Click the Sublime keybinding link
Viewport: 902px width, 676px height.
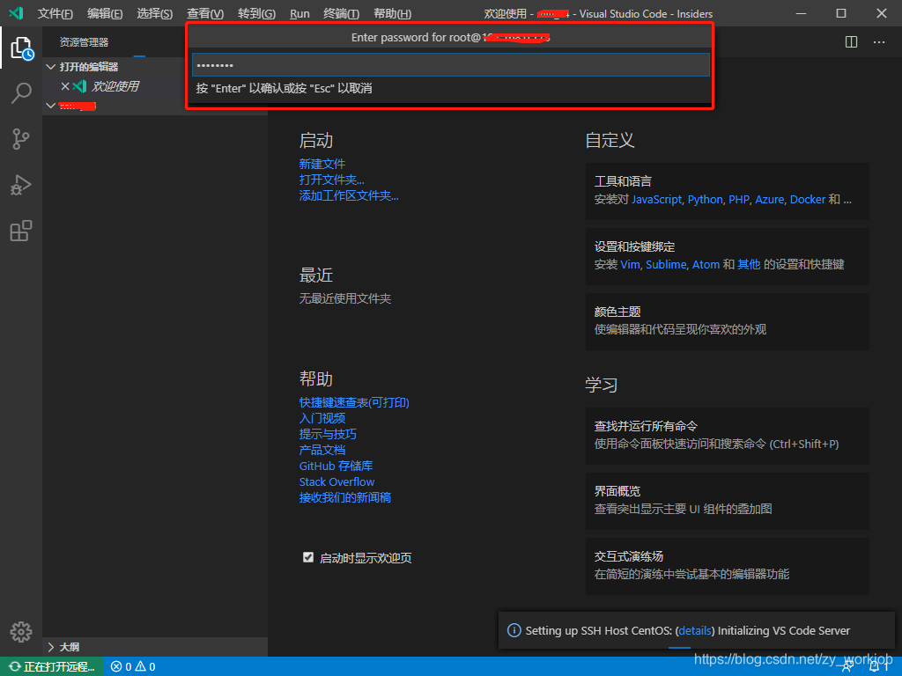pos(666,264)
